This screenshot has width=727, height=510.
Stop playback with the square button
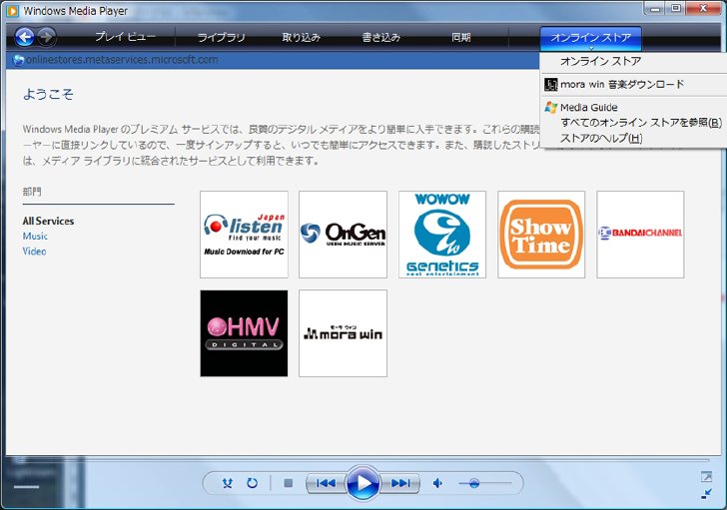point(288,484)
